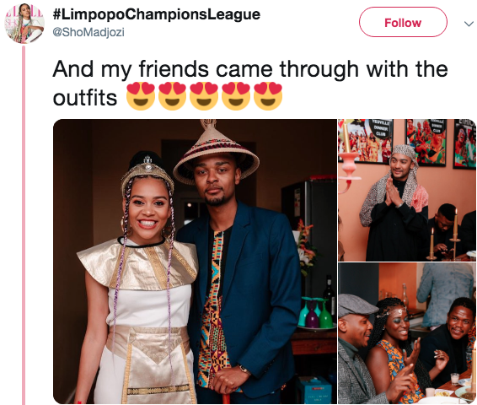Screen dimensions: 477x405
Task: Open the large couple photo
Action: point(195,262)
